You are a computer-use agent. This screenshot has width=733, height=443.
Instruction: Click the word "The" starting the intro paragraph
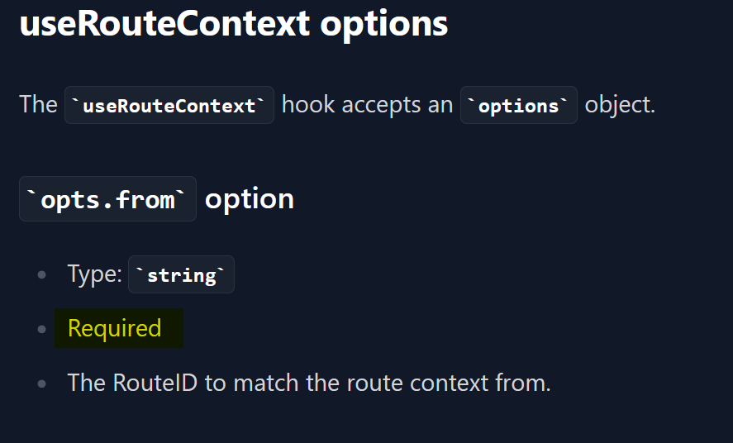point(38,105)
